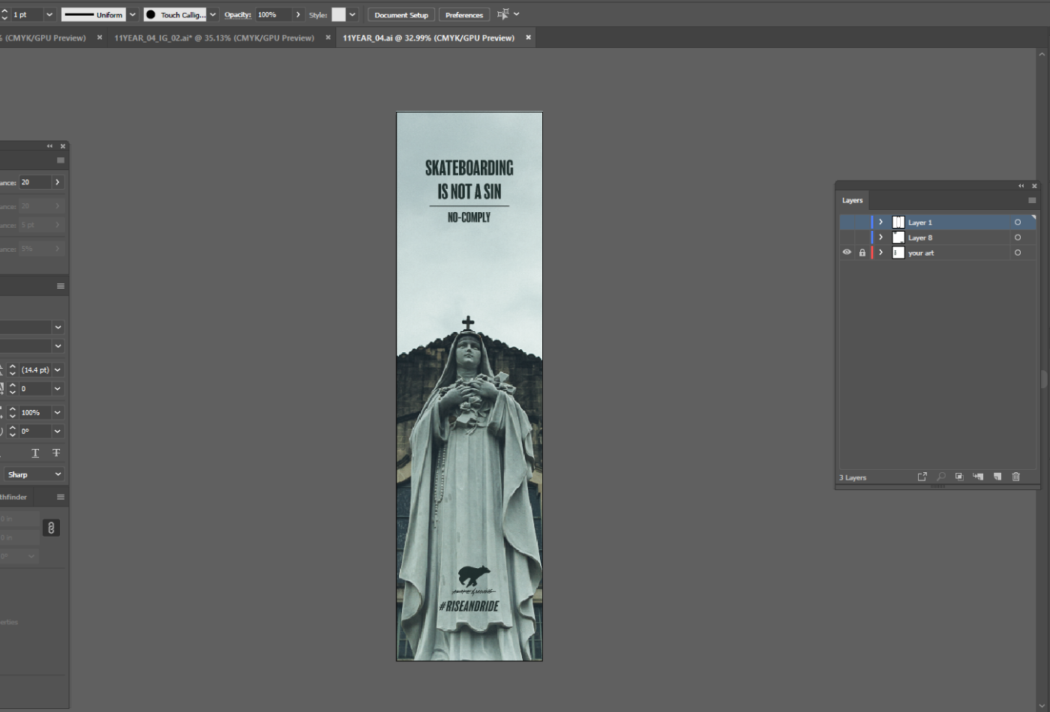The height and width of the screenshot is (712, 1050).
Task: Click Locate Object magnifier icon
Action: click(x=940, y=477)
